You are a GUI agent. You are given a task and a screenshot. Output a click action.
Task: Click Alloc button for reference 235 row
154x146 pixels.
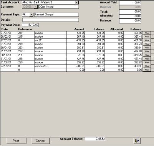click(147, 59)
